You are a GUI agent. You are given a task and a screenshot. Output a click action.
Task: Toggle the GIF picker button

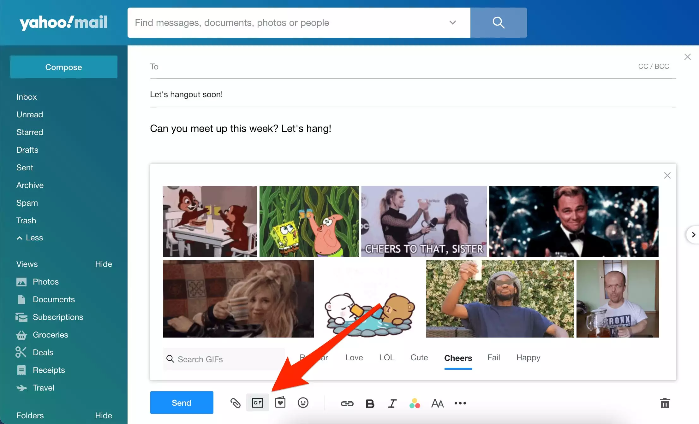pyautogui.click(x=258, y=403)
